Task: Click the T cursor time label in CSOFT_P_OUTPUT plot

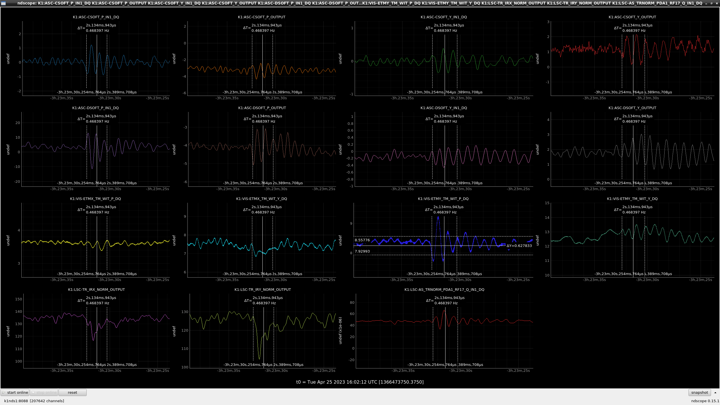Action: coord(247,92)
